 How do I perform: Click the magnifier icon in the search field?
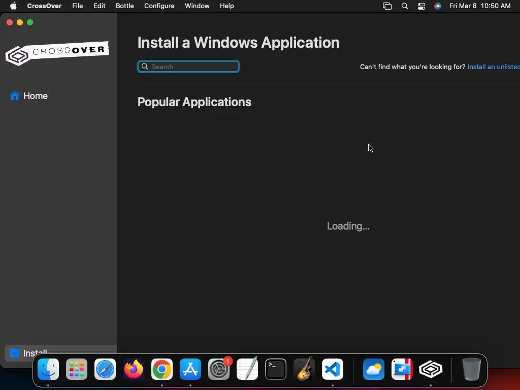(145, 67)
